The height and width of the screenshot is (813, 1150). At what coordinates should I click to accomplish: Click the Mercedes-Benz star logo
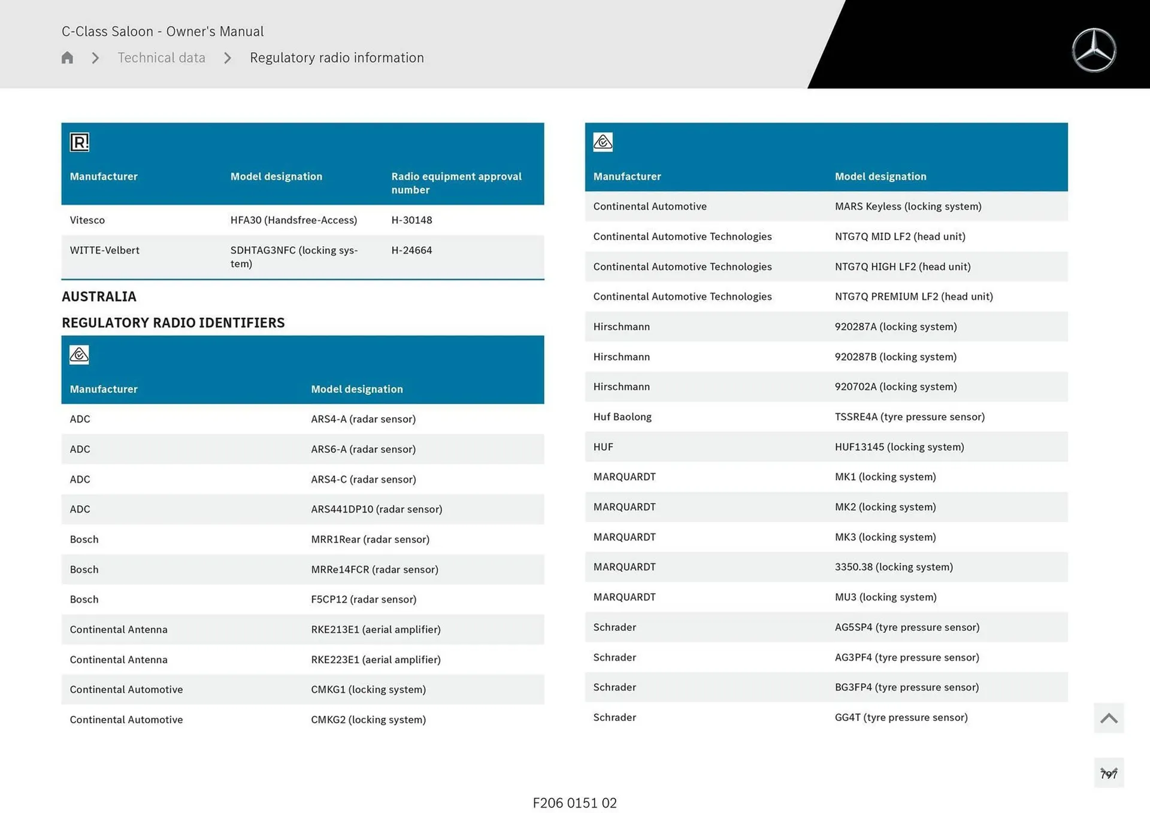point(1094,50)
